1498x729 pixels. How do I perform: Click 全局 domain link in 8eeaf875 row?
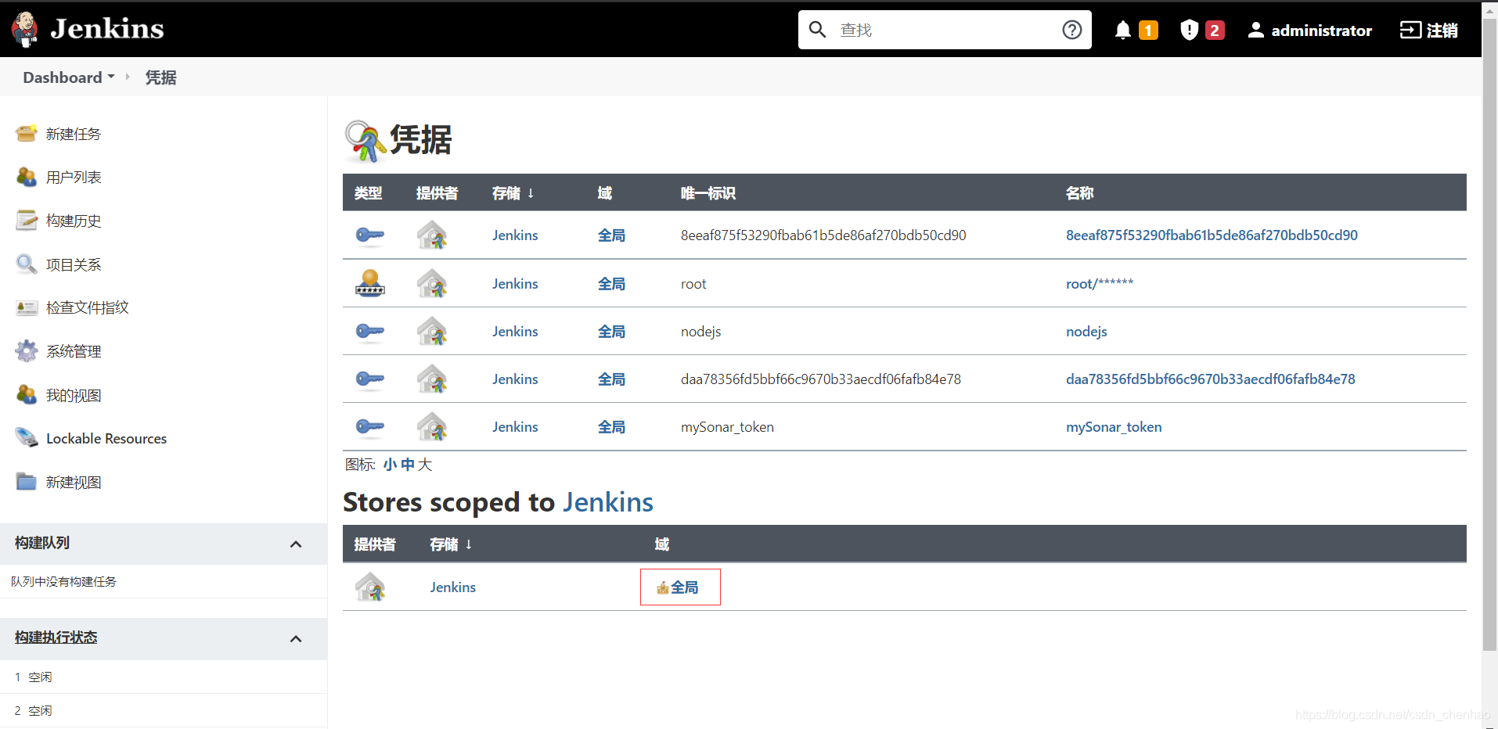tap(611, 235)
